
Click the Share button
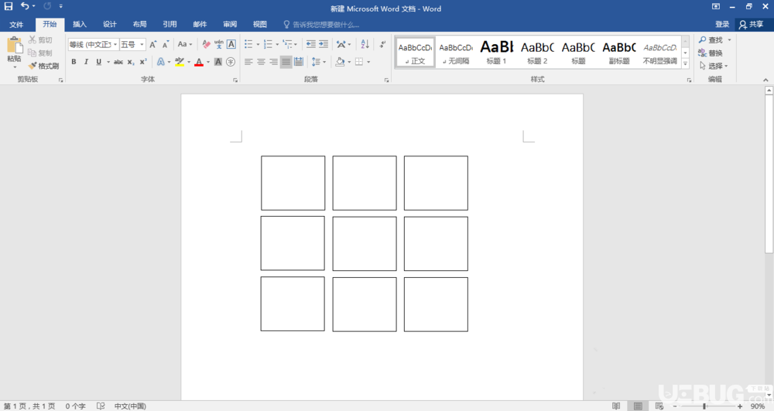click(752, 24)
